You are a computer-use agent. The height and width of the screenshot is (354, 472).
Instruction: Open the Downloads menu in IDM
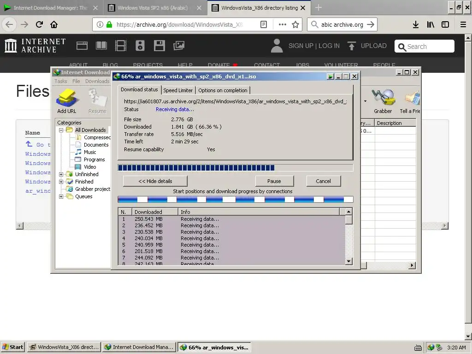(x=97, y=81)
